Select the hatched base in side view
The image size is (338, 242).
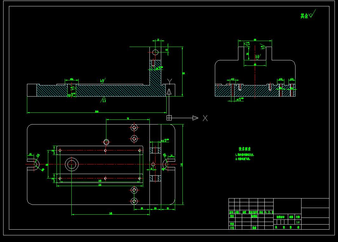(x=255, y=91)
